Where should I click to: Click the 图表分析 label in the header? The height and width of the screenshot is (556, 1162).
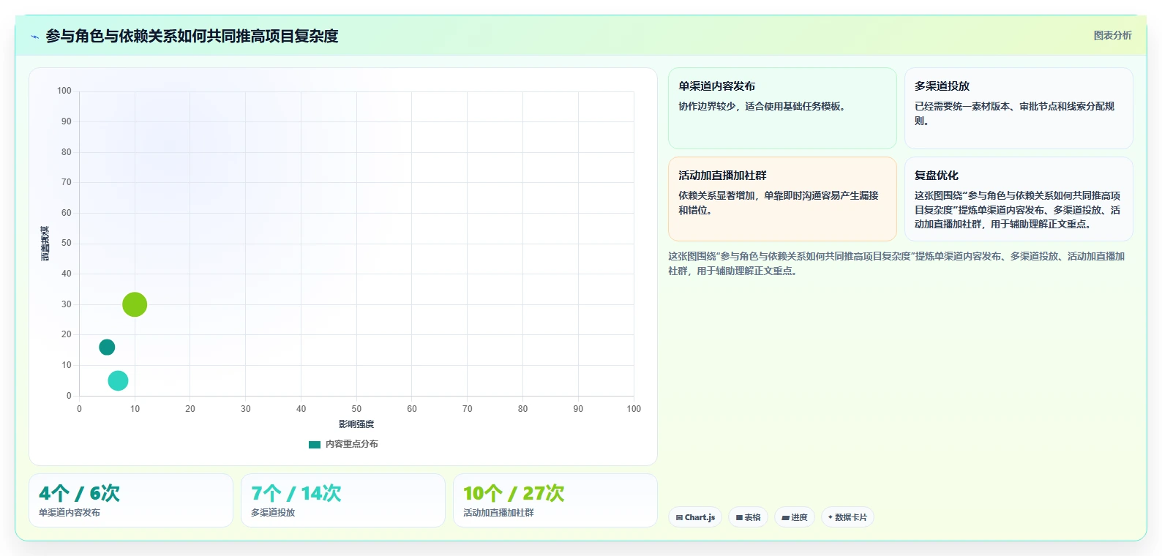(1112, 35)
